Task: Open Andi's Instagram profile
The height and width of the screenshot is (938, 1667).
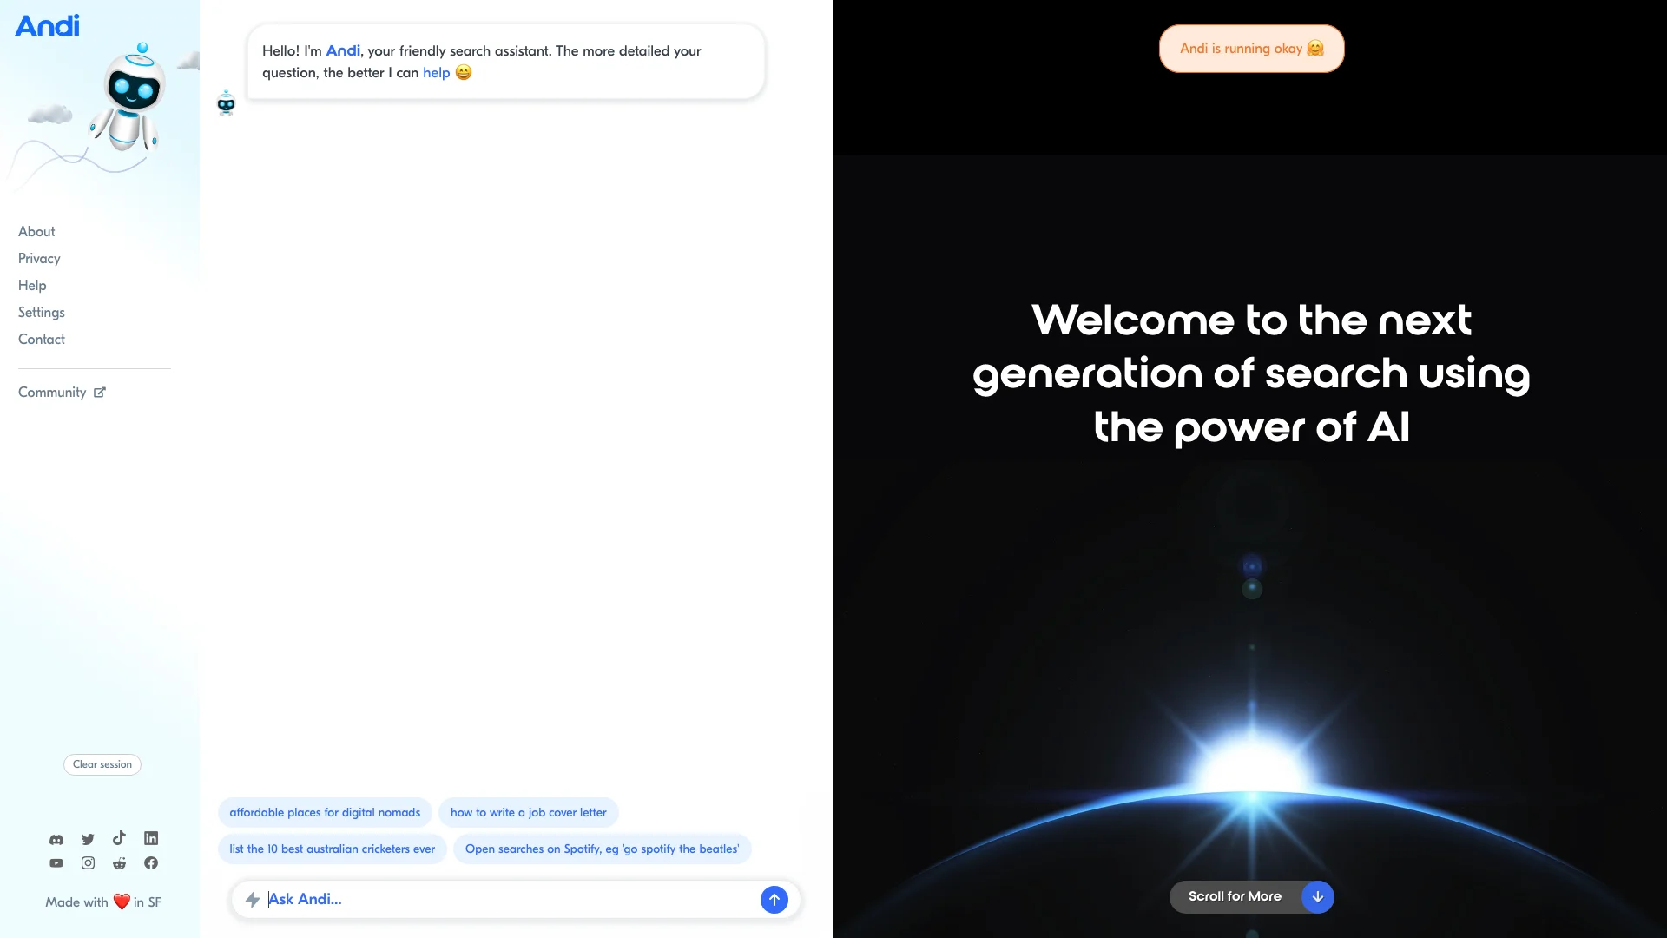Action: (88, 863)
